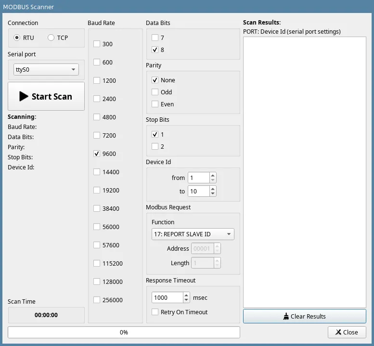Click the scan progress bar
The height and width of the screenshot is (346, 374).
124,332
